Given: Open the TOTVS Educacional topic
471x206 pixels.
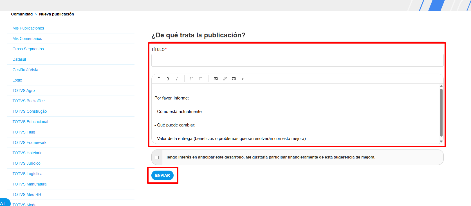Looking at the screenshot, I should tap(30, 122).
